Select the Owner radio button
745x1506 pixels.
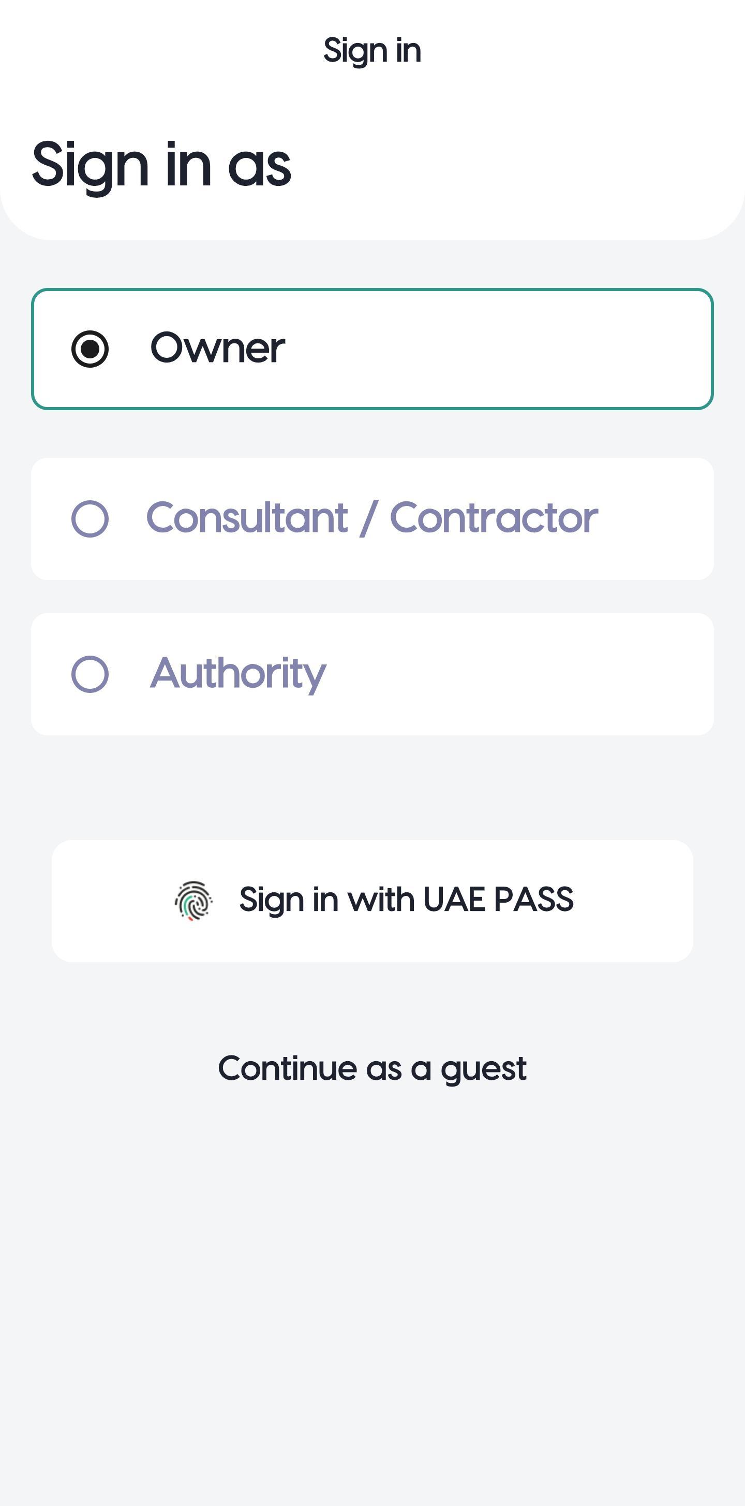click(90, 349)
